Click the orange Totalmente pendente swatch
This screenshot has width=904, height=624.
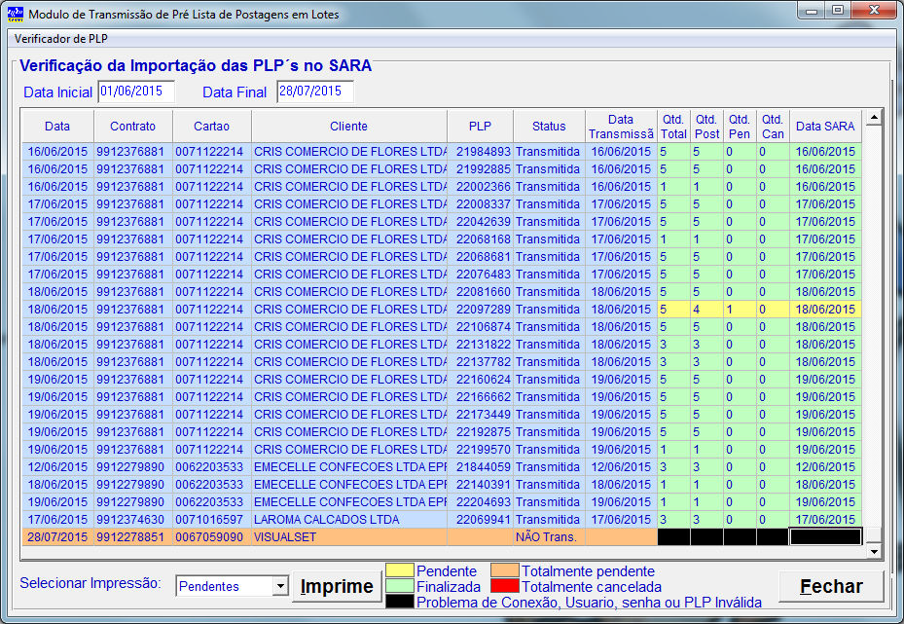pyautogui.click(x=505, y=570)
